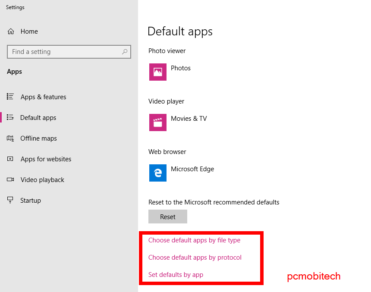Click the Reset button
The height and width of the screenshot is (292, 371).
(x=168, y=217)
